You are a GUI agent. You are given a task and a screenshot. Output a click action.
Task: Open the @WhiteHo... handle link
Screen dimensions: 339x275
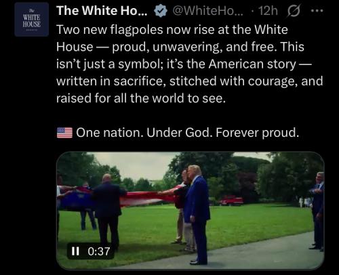(207, 11)
